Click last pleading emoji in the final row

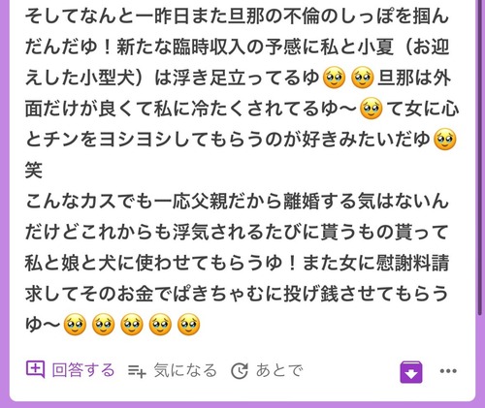pos(189,324)
